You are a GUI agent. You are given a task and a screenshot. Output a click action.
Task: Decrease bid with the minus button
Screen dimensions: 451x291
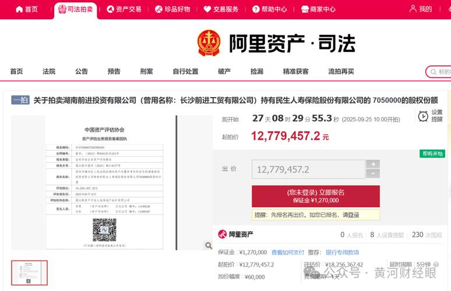[x=373, y=173]
